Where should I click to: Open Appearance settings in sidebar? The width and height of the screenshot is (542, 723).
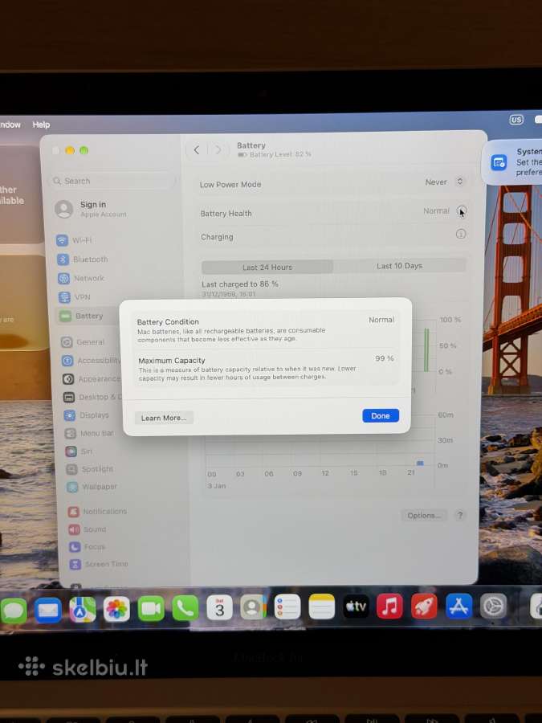(x=92, y=379)
